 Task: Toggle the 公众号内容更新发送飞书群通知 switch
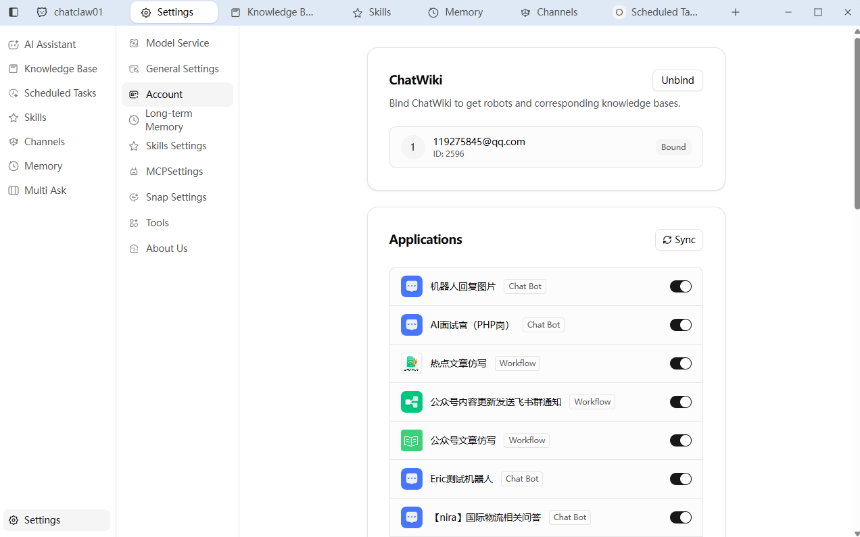coord(681,402)
